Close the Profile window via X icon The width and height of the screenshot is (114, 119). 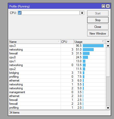[x=108, y=6]
